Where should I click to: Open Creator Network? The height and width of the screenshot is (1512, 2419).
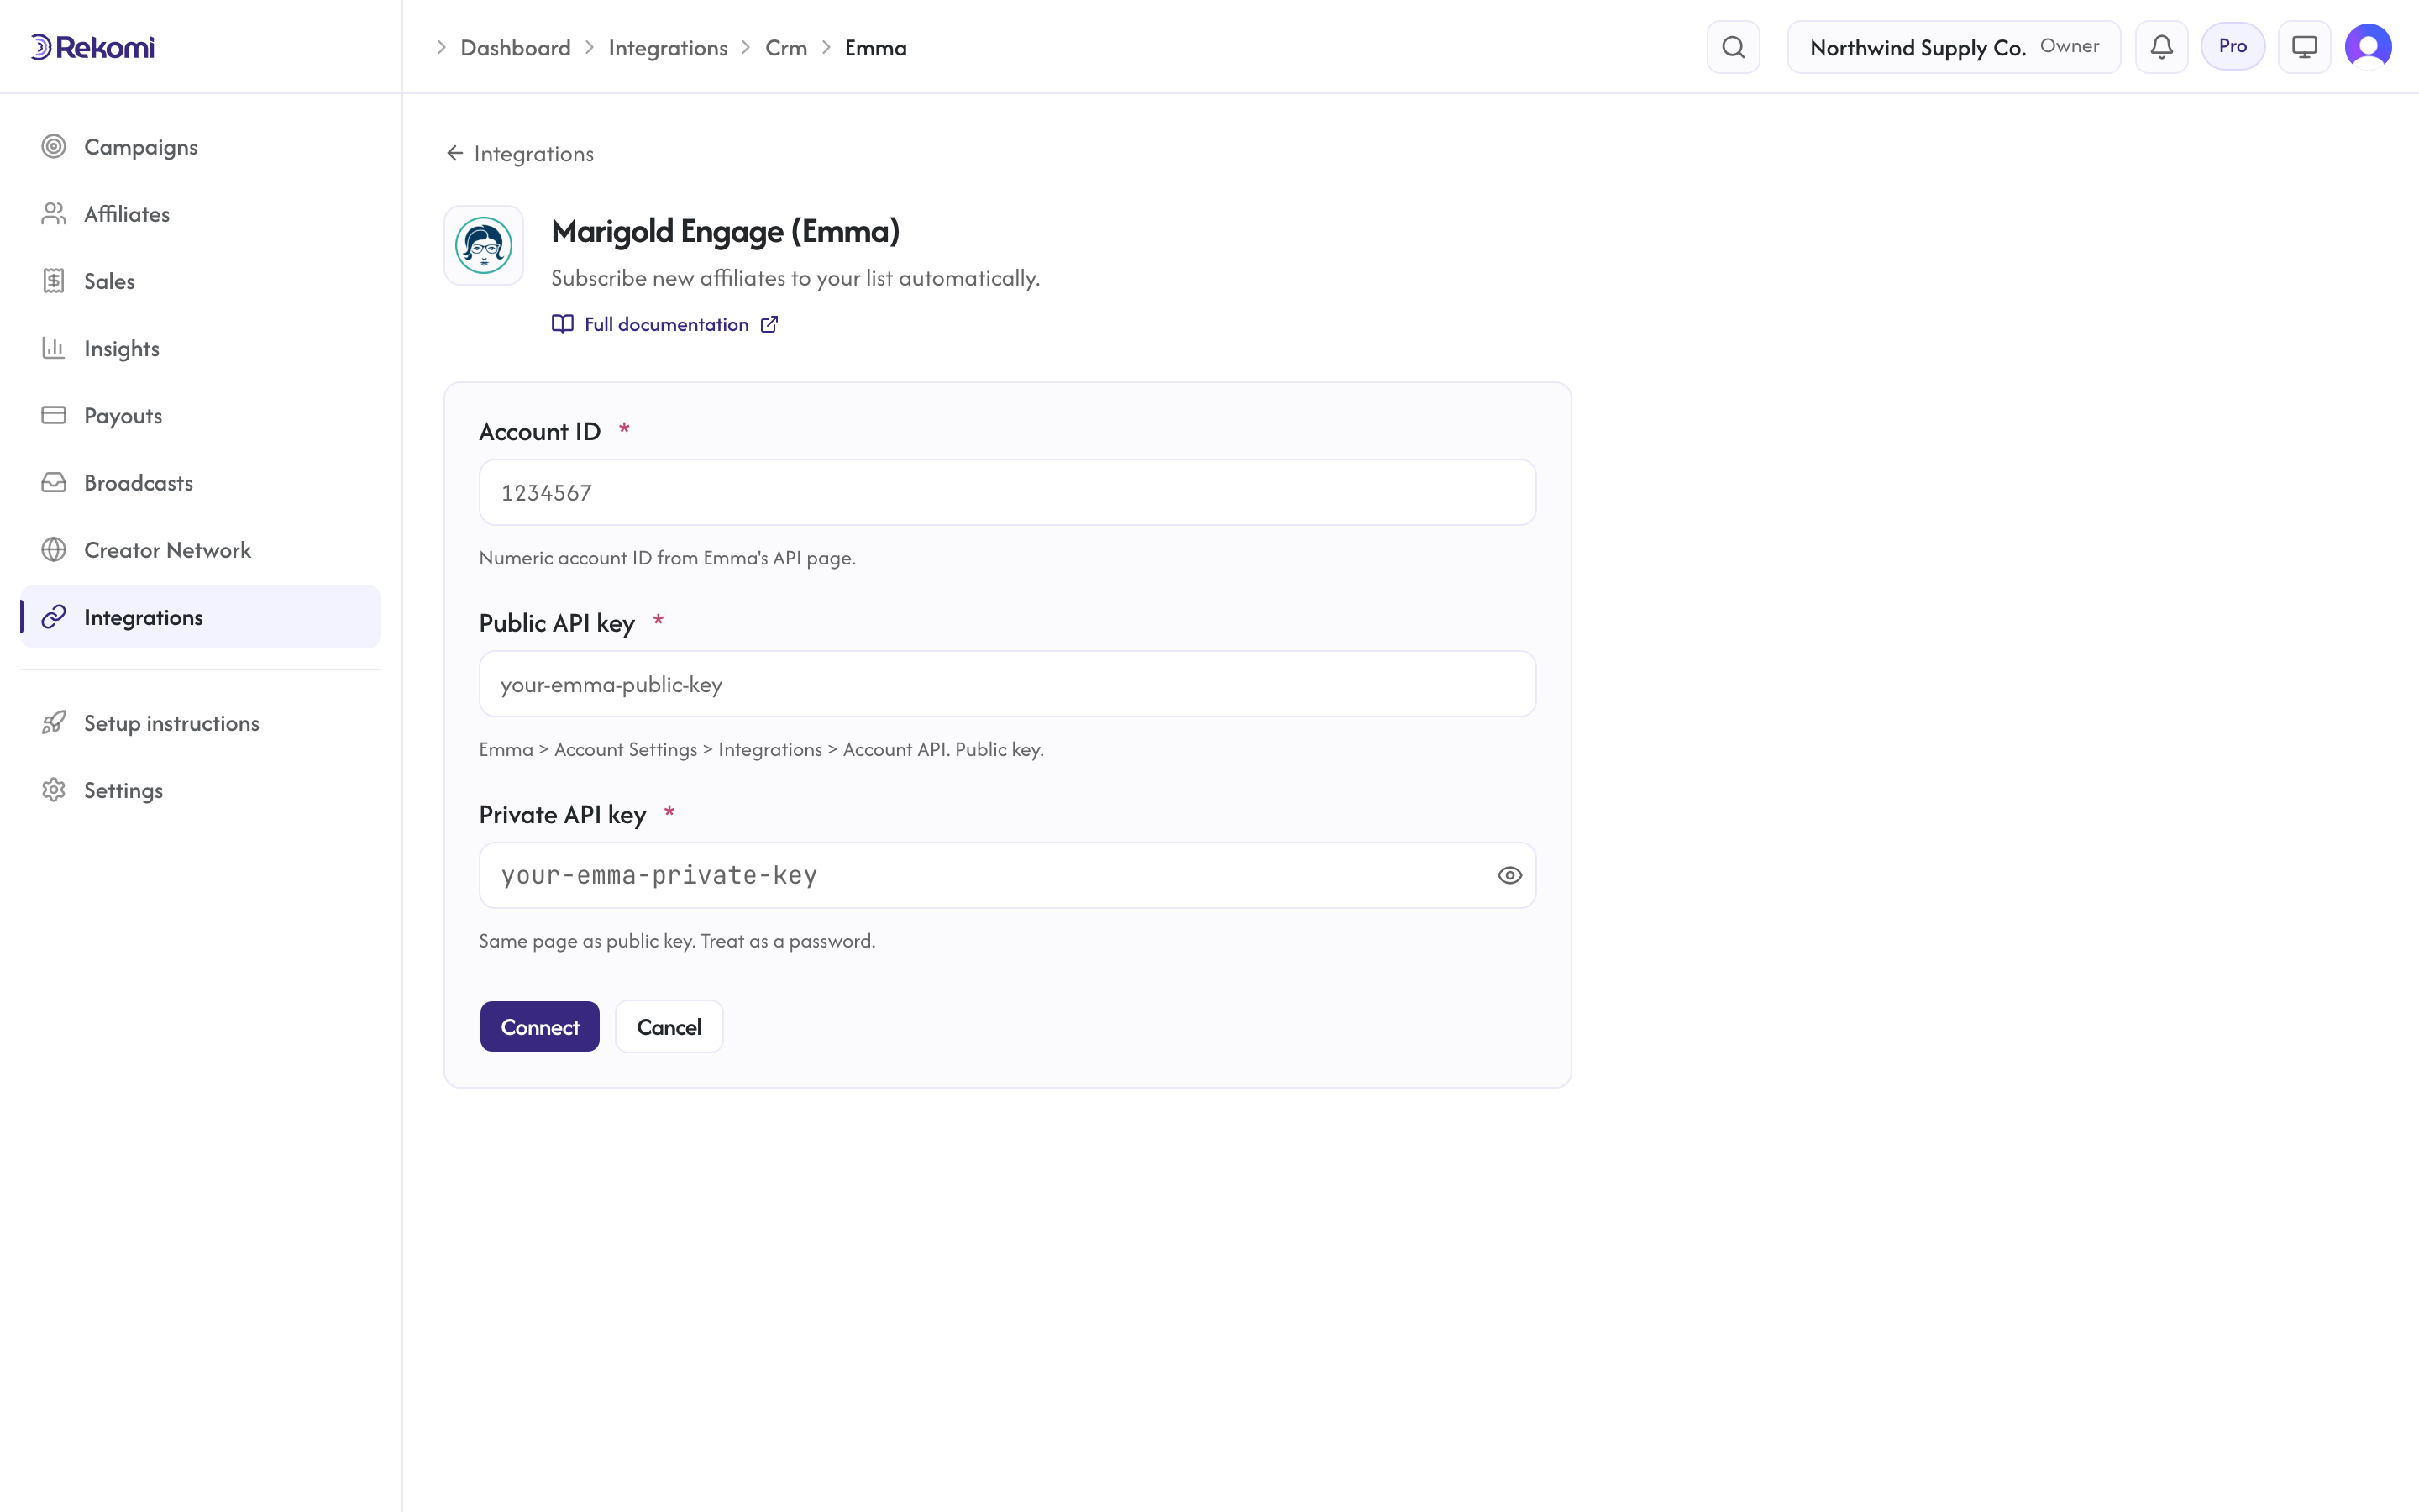[200, 550]
